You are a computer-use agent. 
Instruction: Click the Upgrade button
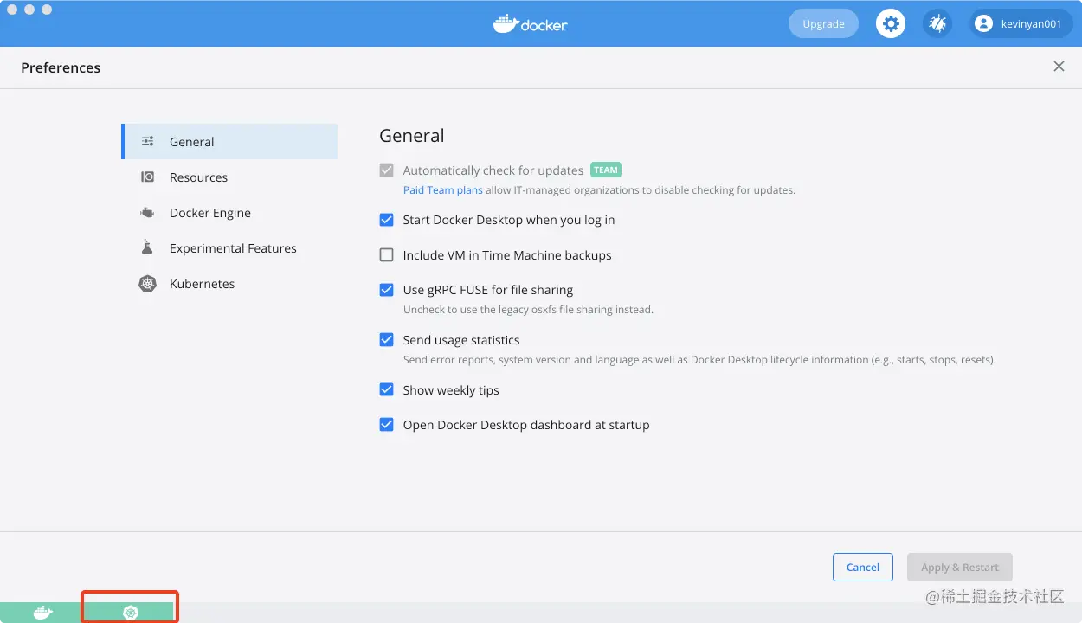(x=823, y=23)
